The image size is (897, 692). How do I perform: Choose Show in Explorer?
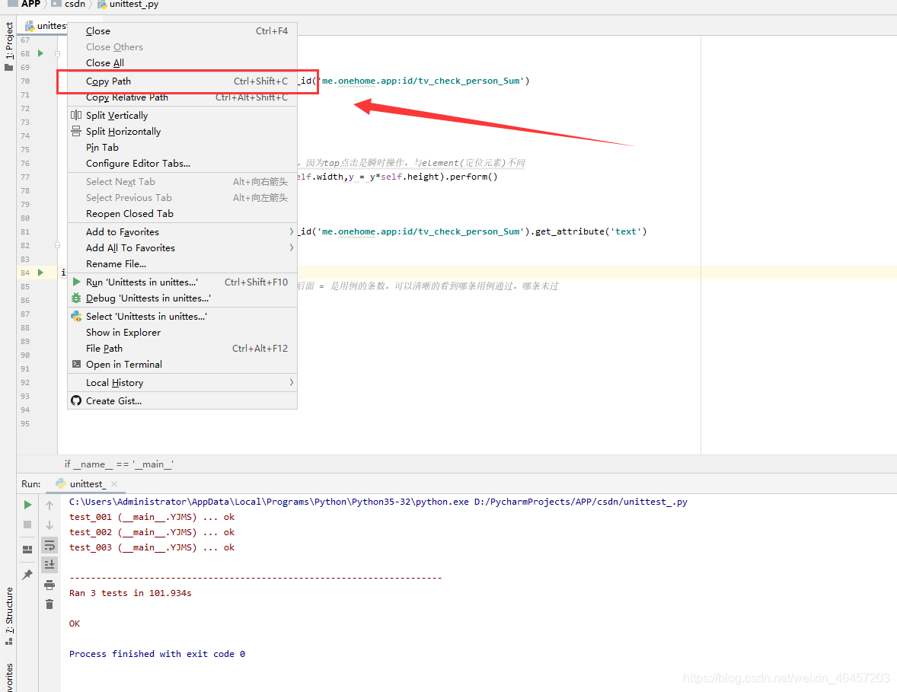pyautogui.click(x=182, y=333)
